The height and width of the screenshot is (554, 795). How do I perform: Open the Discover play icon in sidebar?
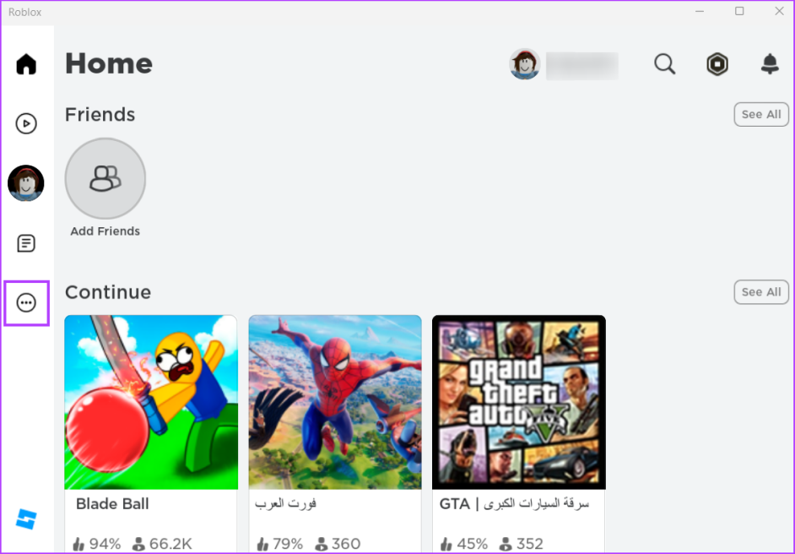pos(26,123)
